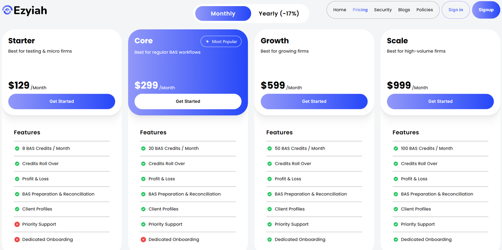This screenshot has height=250, width=502.
Task: Select Monthly billing option
Action: [223, 14]
